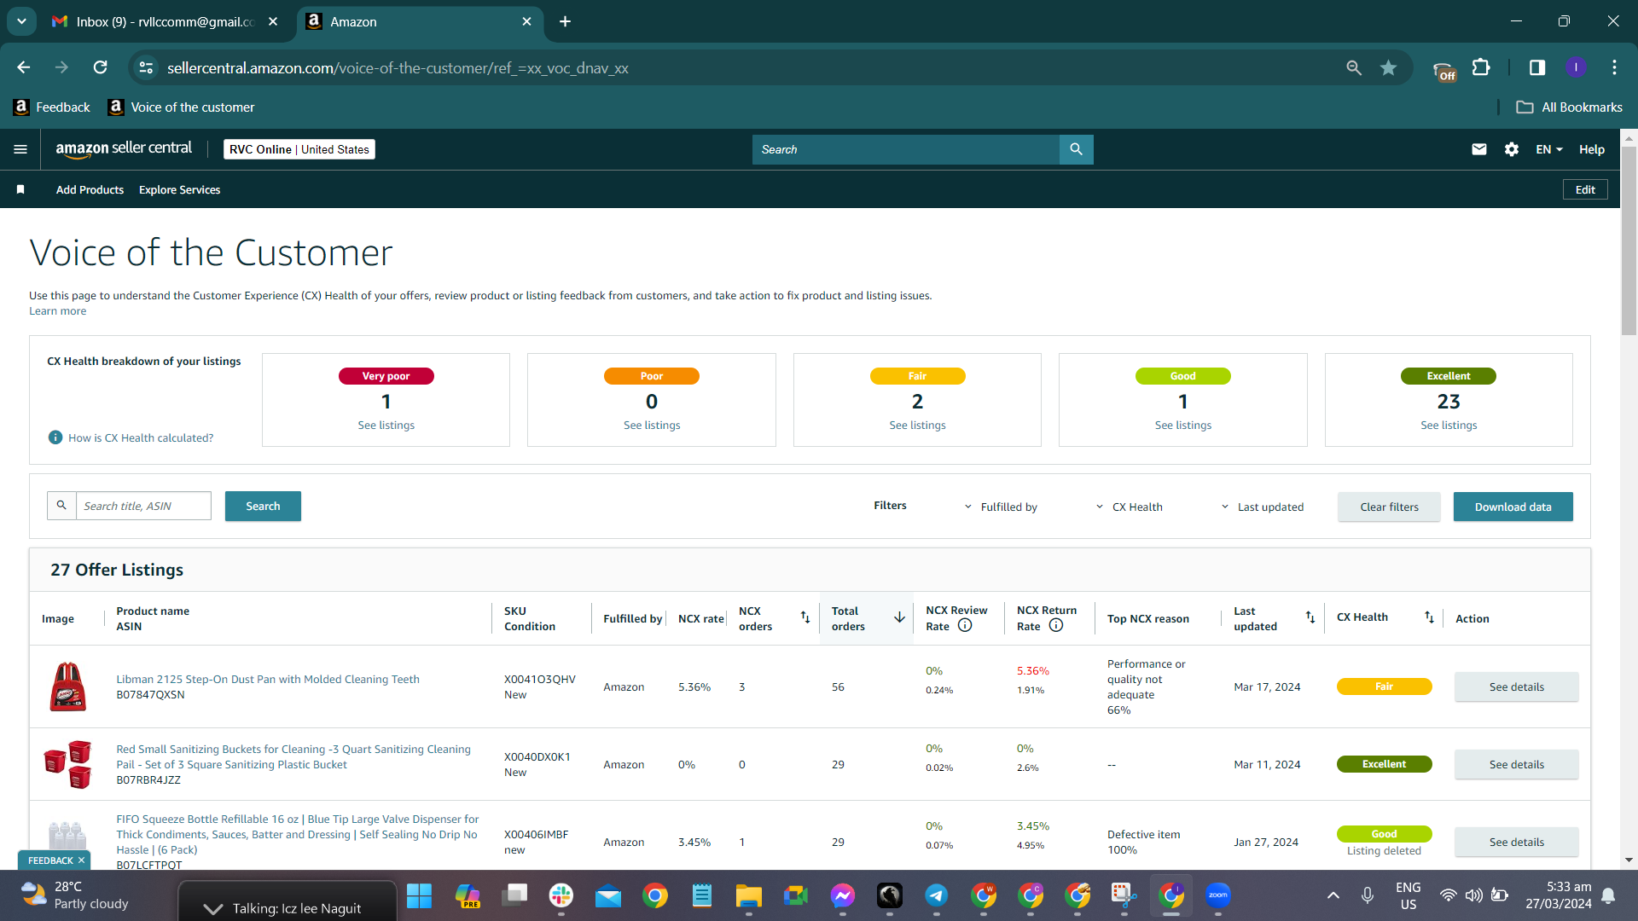This screenshot has height=921, width=1638.
Task: Open Zoom from the taskbar
Action: coord(1218,895)
